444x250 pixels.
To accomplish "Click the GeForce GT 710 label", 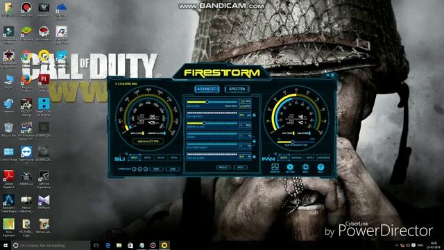I will click(x=148, y=141).
